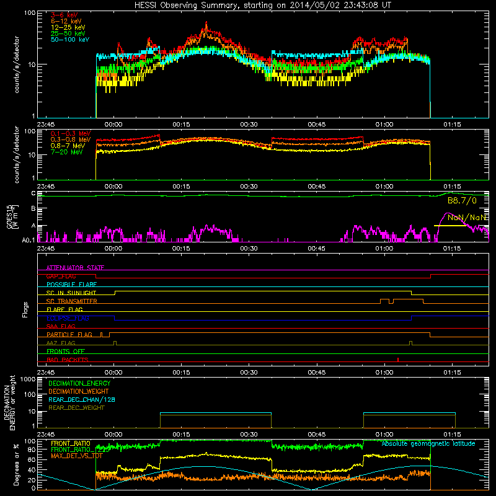Select the ATTENUATOR_STATE flag label
Screen dimensions: 496x496
pos(75,268)
